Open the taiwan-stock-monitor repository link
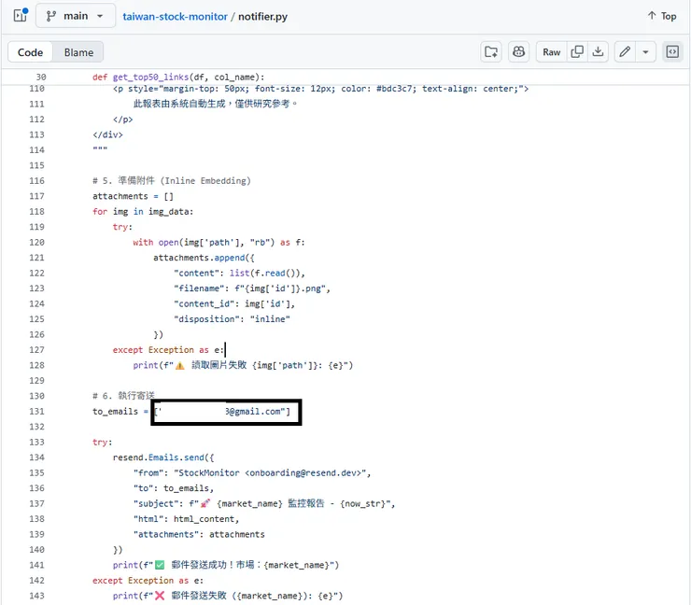This screenshot has height=605, width=691. [175, 17]
